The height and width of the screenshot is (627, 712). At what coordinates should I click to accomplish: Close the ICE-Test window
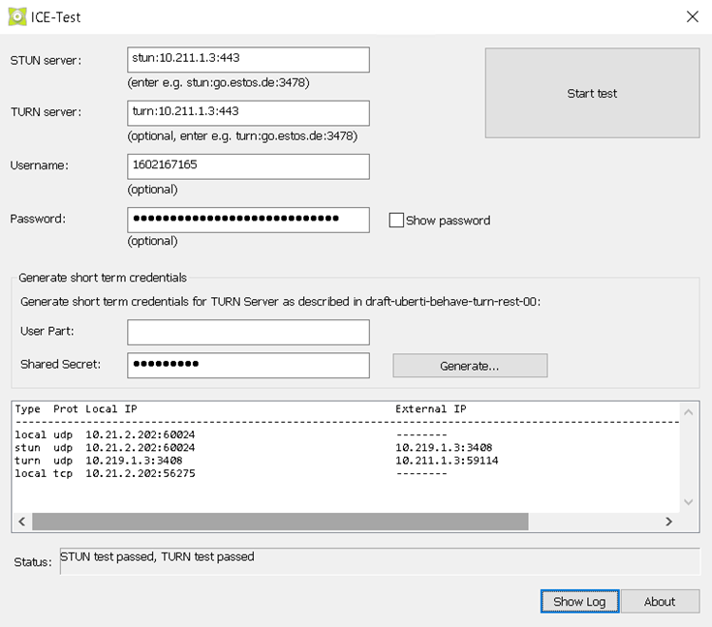coord(692,16)
